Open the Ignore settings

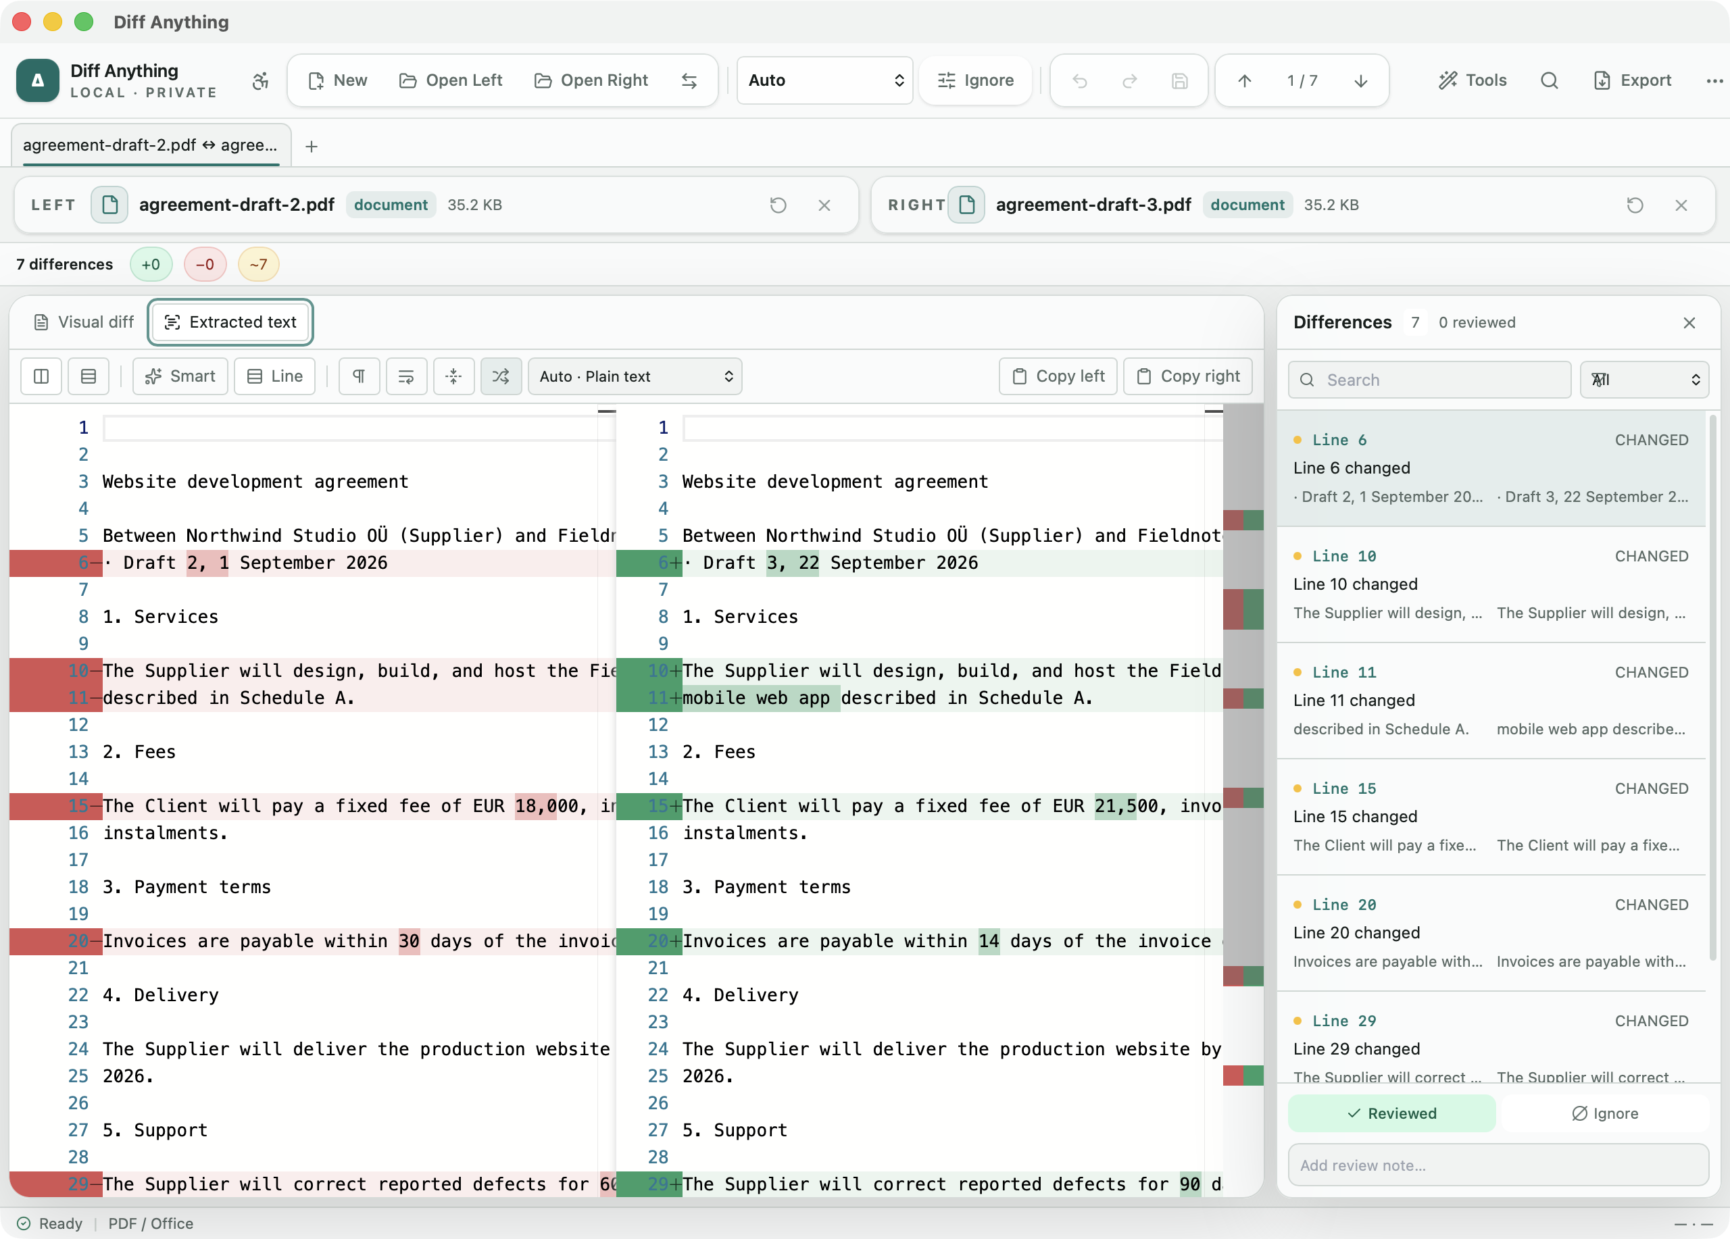coord(976,80)
